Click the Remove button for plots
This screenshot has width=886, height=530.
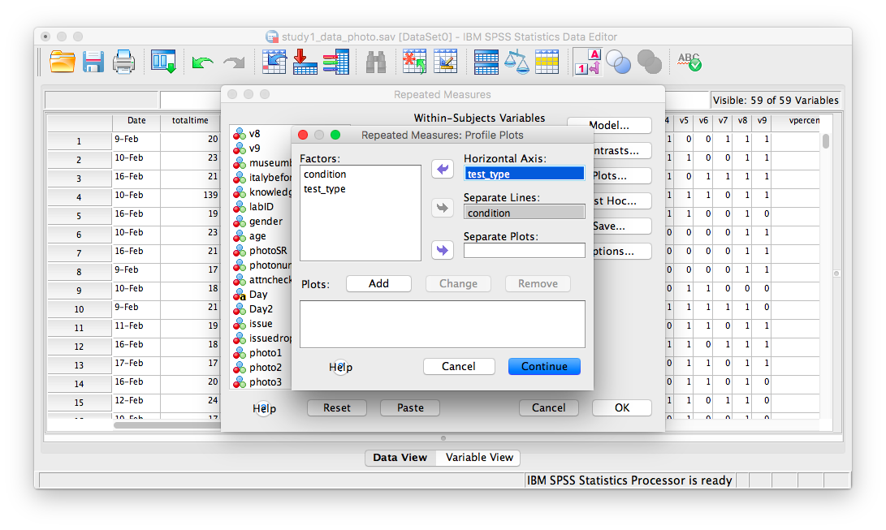tap(538, 283)
